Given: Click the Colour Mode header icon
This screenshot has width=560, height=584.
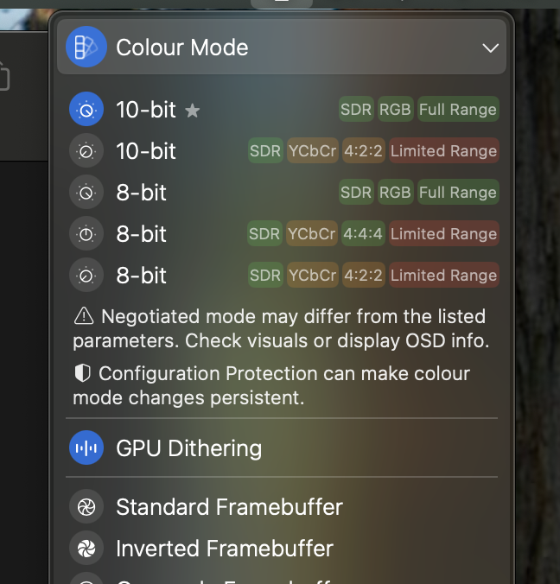Looking at the screenshot, I should pyautogui.click(x=86, y=47).
